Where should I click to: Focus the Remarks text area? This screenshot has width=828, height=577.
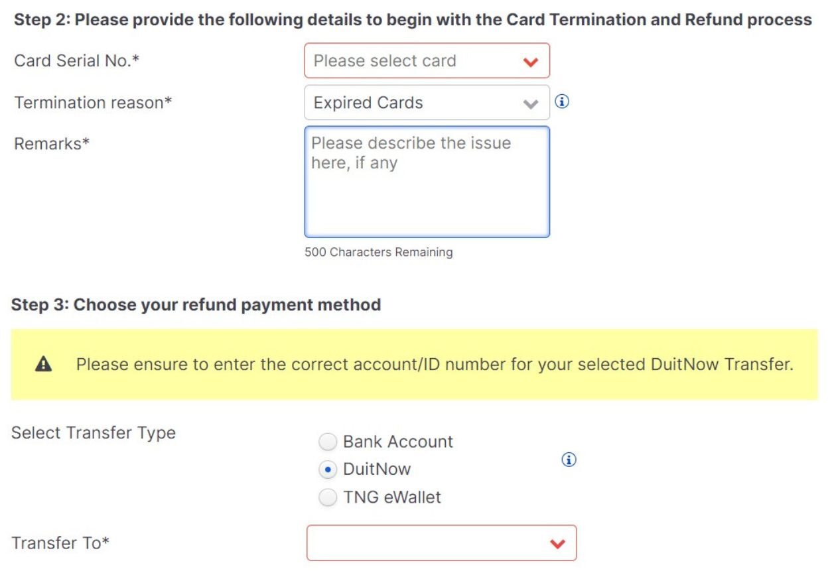pyautogui.click(x=427, y=192)
